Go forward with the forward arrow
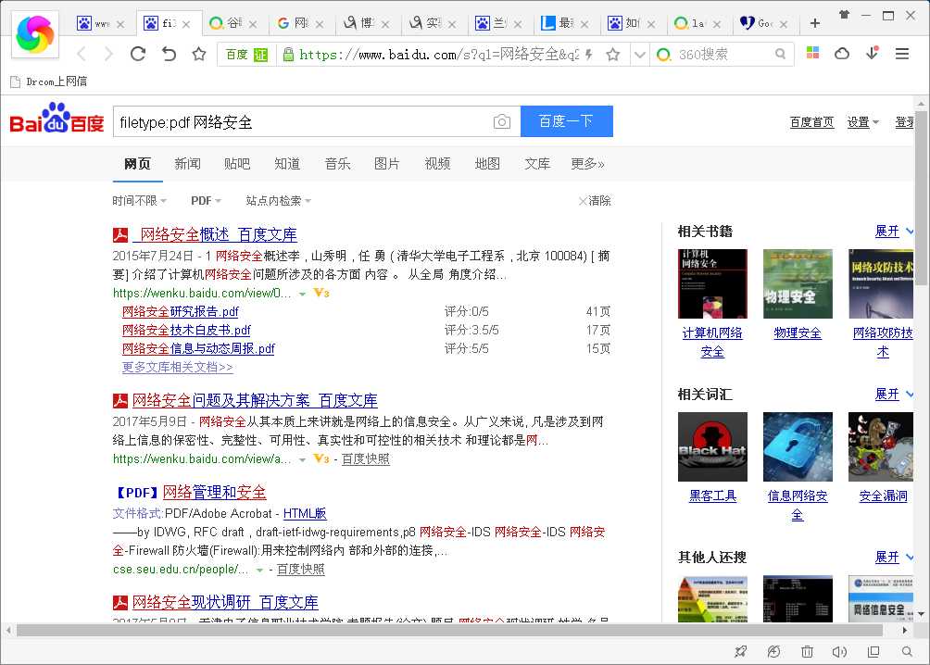The image size is (930, 665). point(108,54)
